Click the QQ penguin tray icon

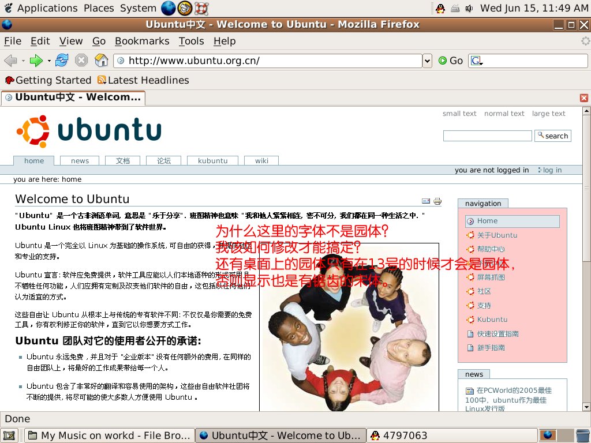[440, 8]
